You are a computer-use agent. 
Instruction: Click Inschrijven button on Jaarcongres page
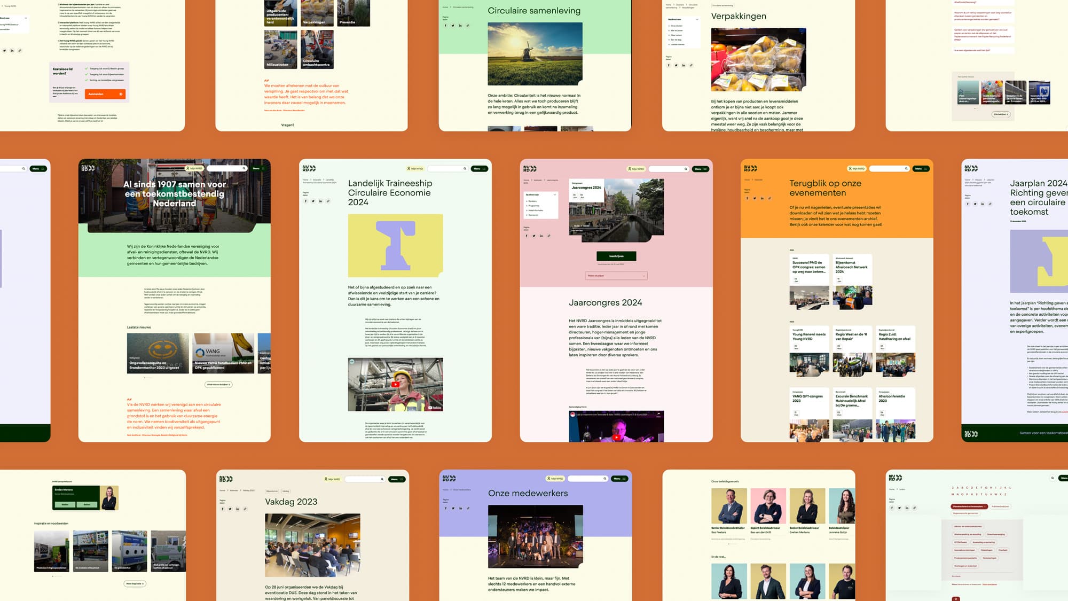pyautogui.click(x=616, y=256)
